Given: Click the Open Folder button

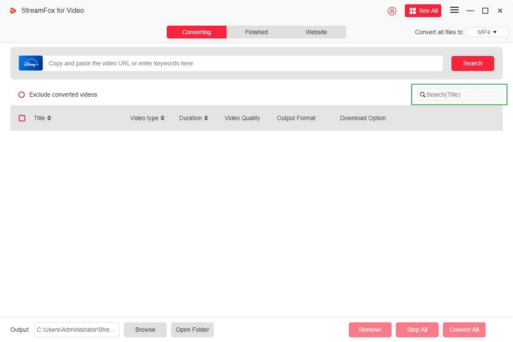Looking at the screenshot, I should coord(192,330).
